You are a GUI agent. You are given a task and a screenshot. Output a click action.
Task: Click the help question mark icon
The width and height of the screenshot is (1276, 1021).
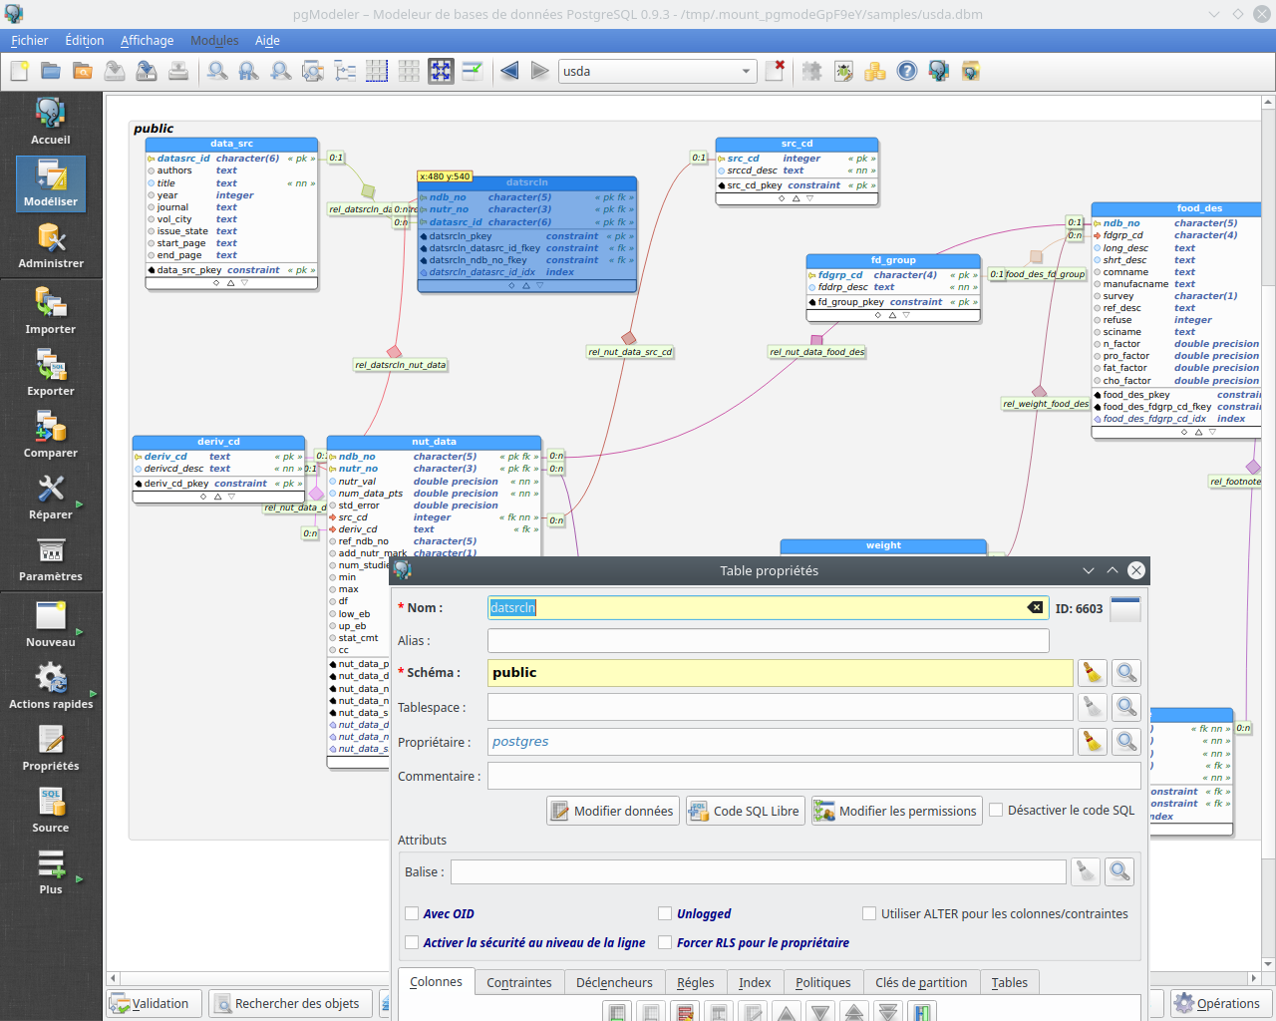coord(906,71)
